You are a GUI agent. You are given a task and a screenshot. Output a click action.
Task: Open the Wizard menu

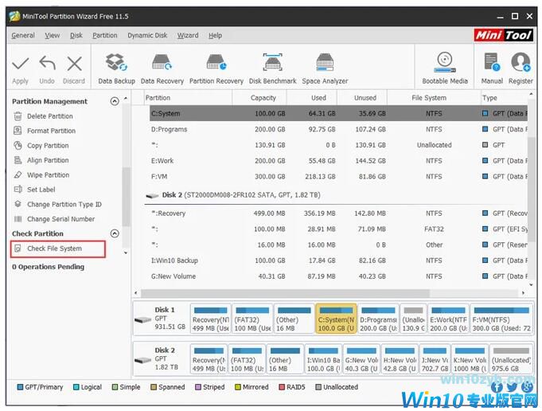click(x=188, y=35)
